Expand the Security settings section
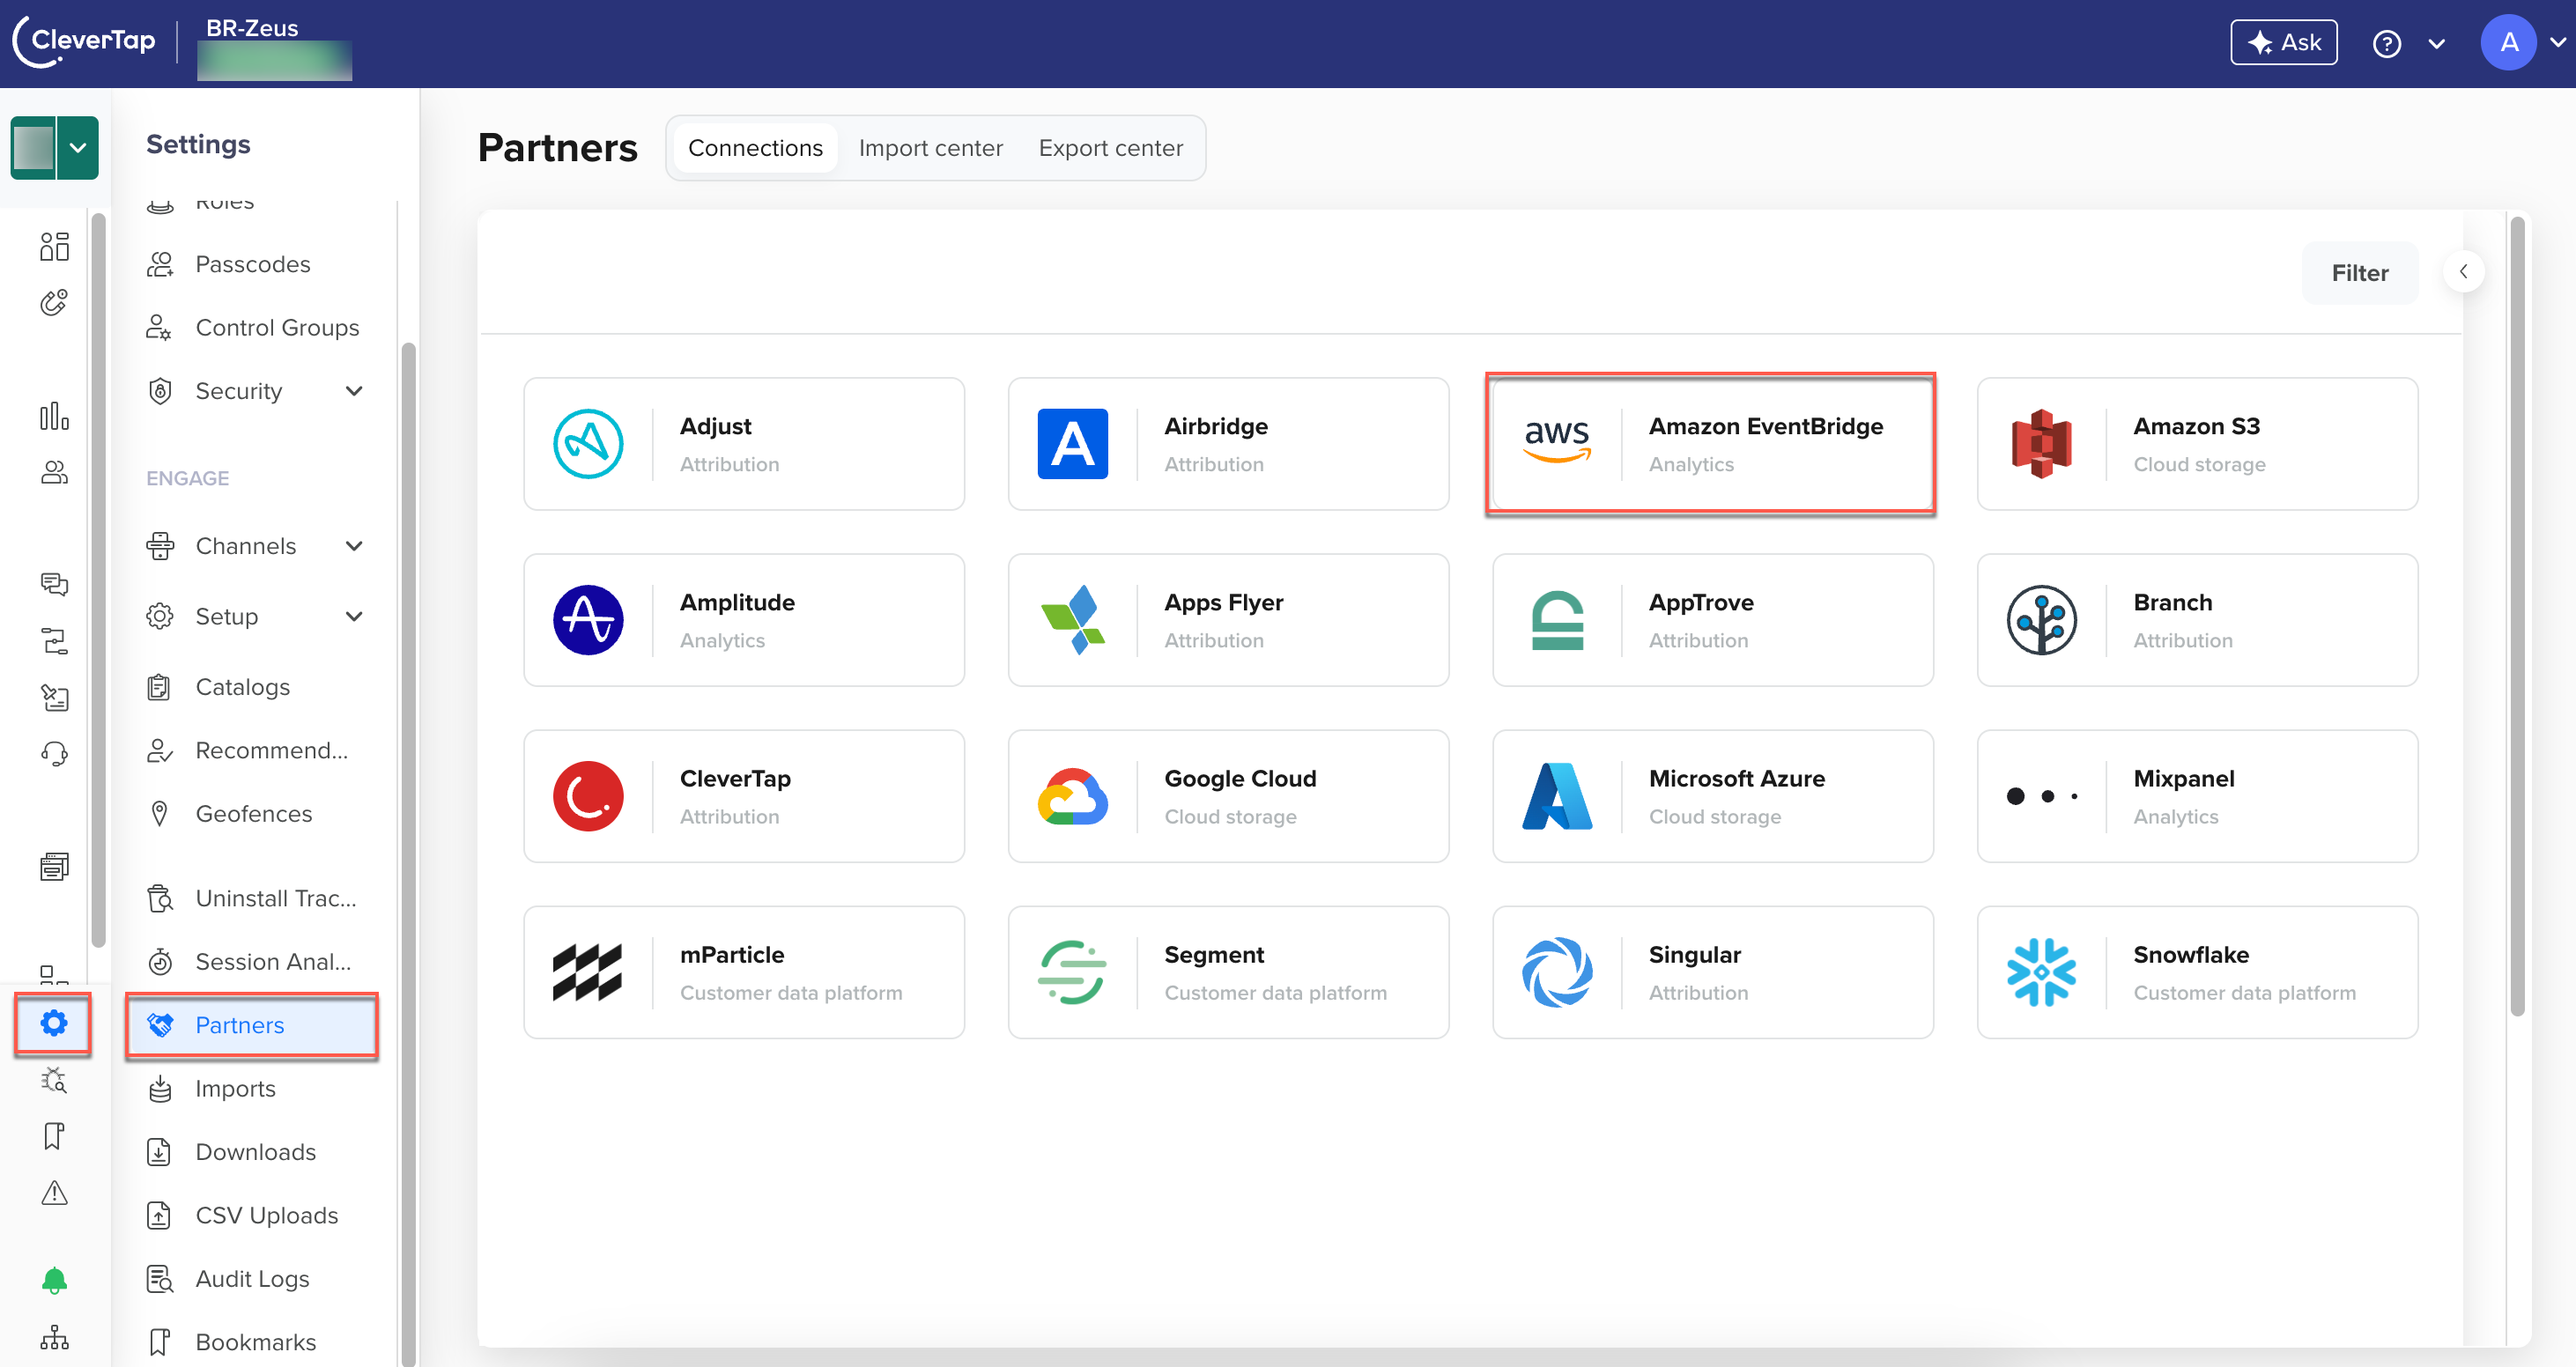2576x1367 pixels. 354,391
